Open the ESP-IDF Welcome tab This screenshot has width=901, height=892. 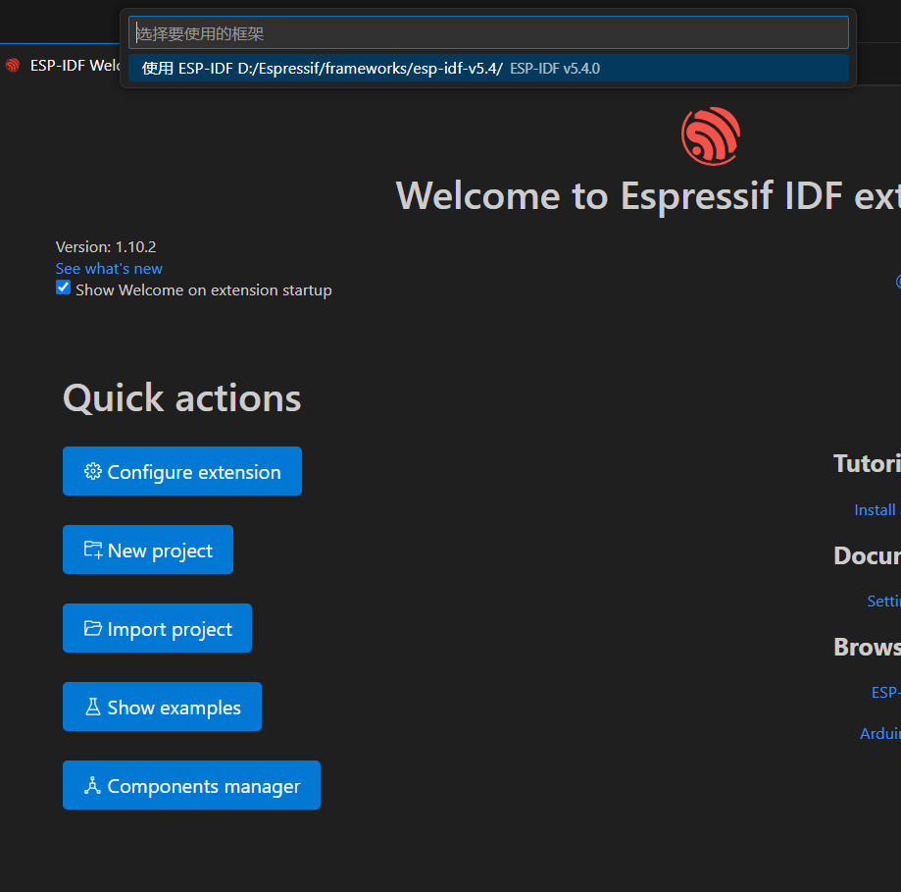pos(63,66)
